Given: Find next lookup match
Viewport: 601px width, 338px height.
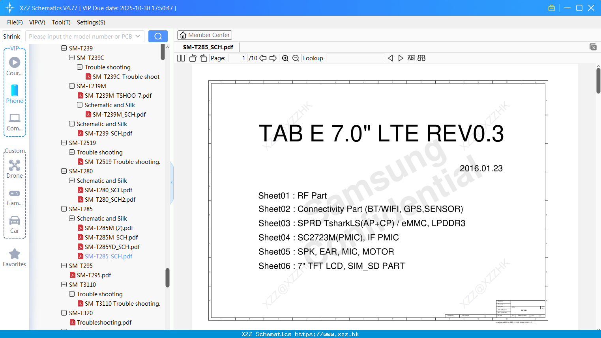Looking at the screenshot, I should (401, 58).
